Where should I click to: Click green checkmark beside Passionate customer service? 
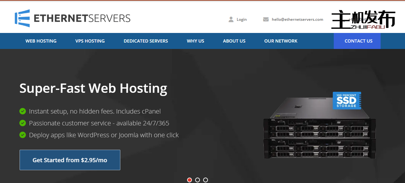tap(22, 123)
